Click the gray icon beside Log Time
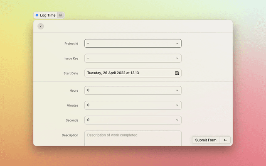Image resolution: width=266 pixels, height=166 pixels. pos(60,15)
